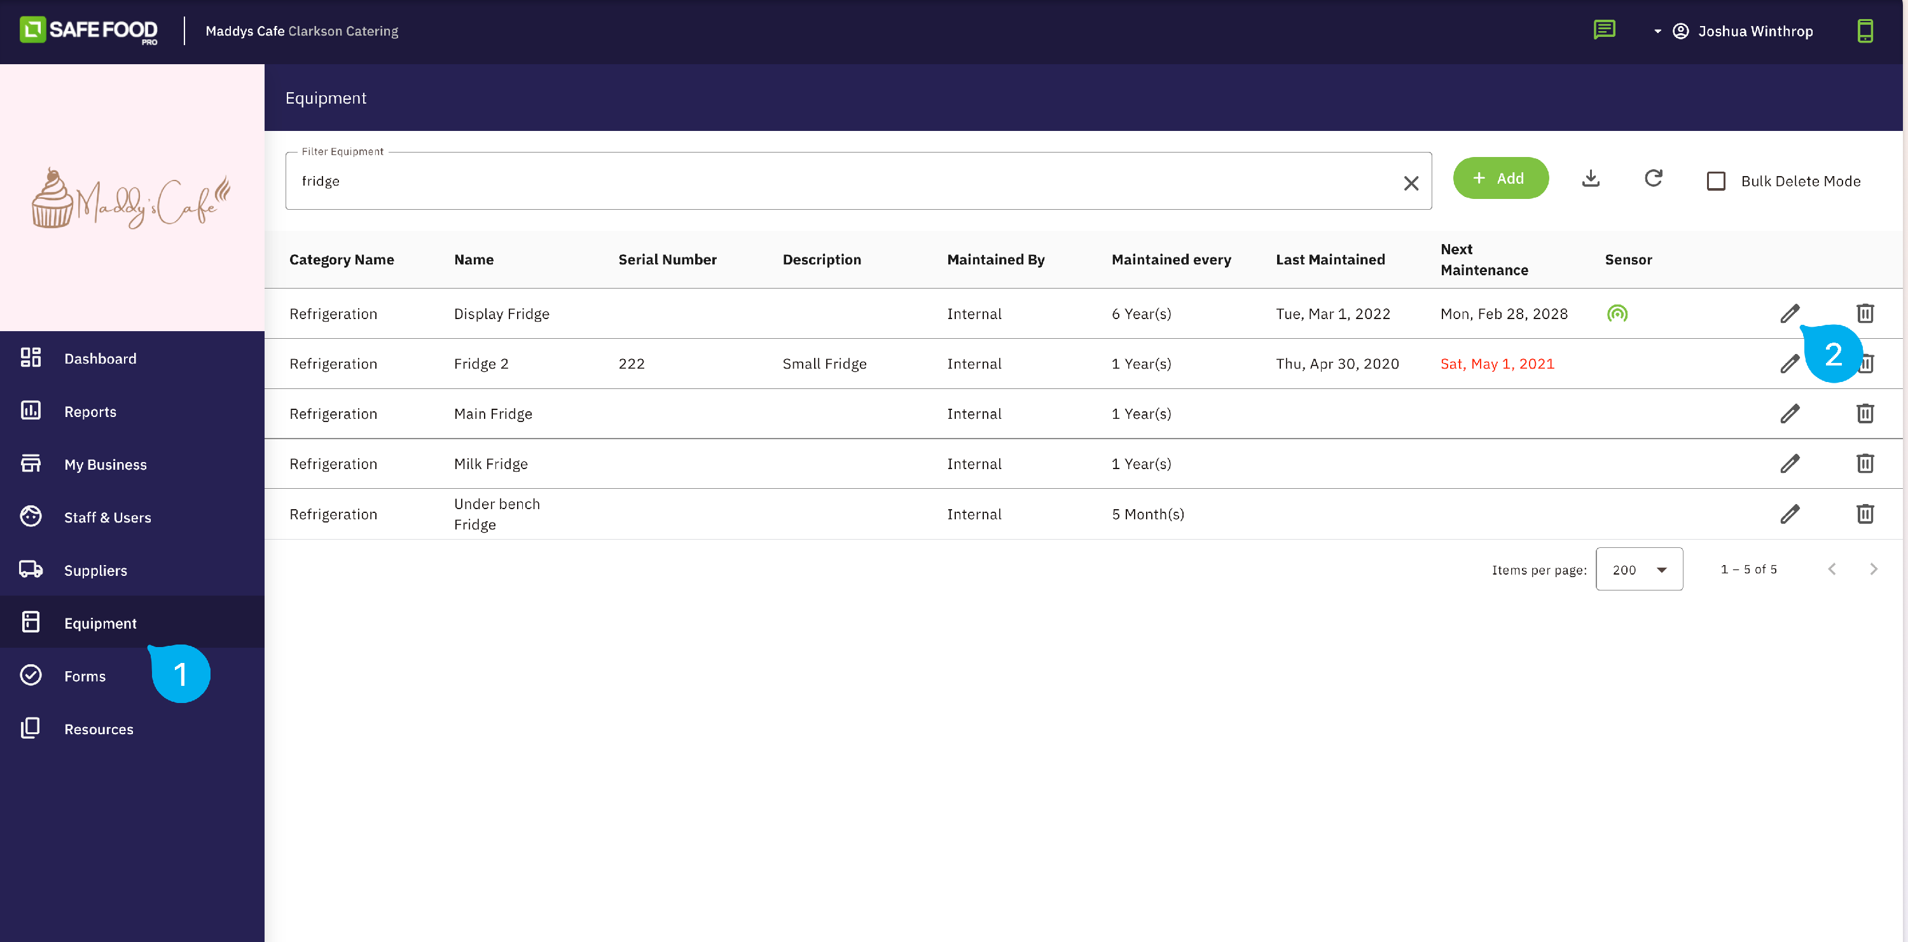The image size is (1908, 942).
Task: Click the mobile device icon top right
Action: 1866,31
